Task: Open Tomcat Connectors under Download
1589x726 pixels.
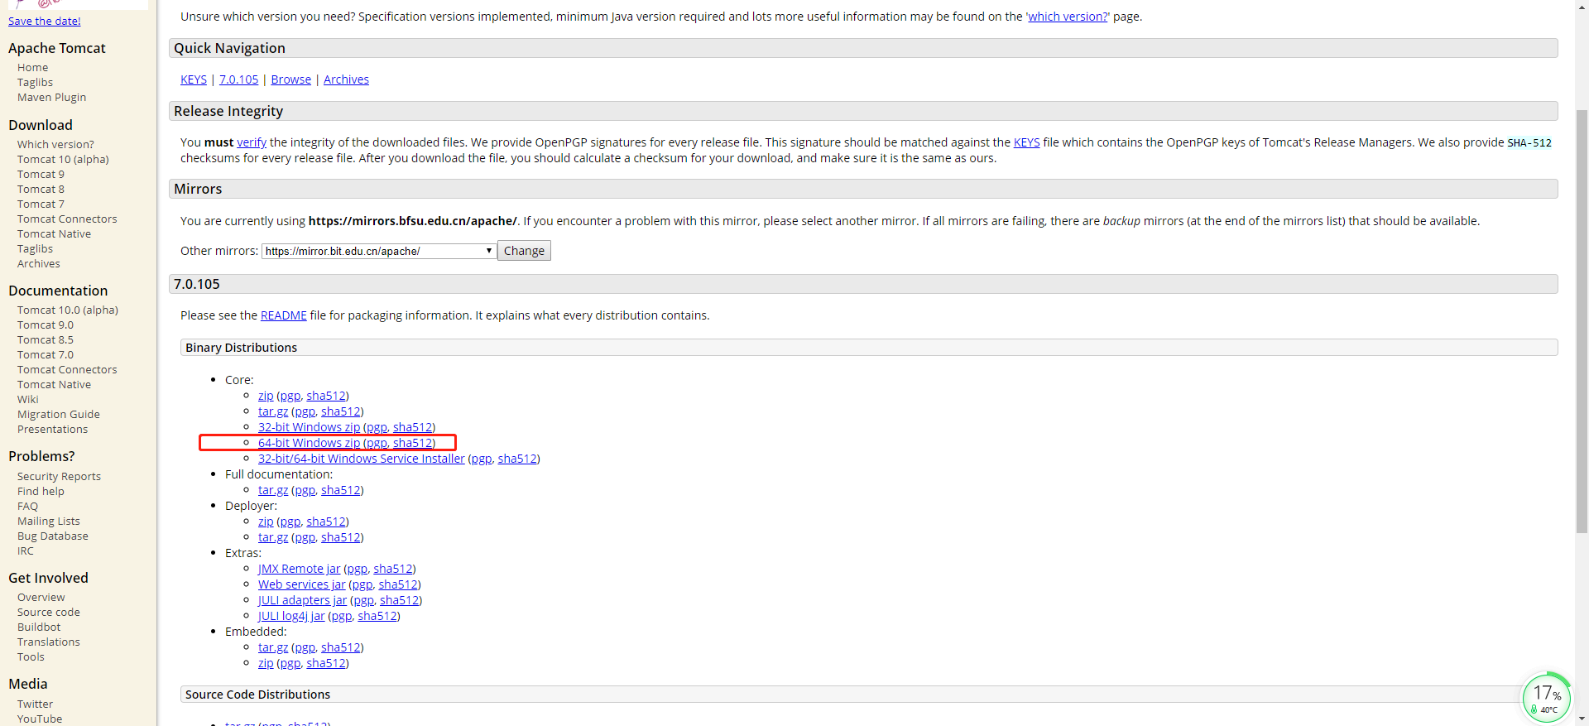Action: (67, 219)
